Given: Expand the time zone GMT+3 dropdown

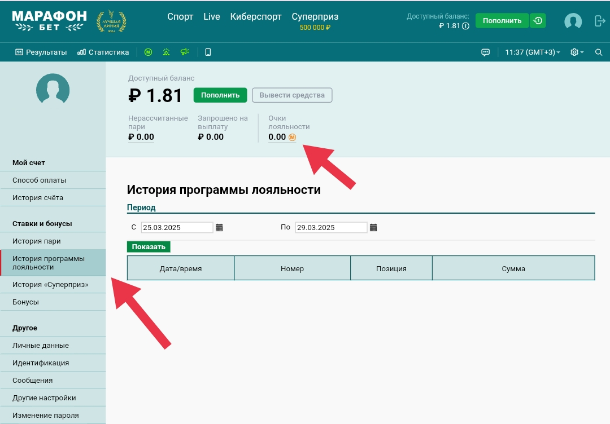Looking at the screenshot, I should point(532,52).
